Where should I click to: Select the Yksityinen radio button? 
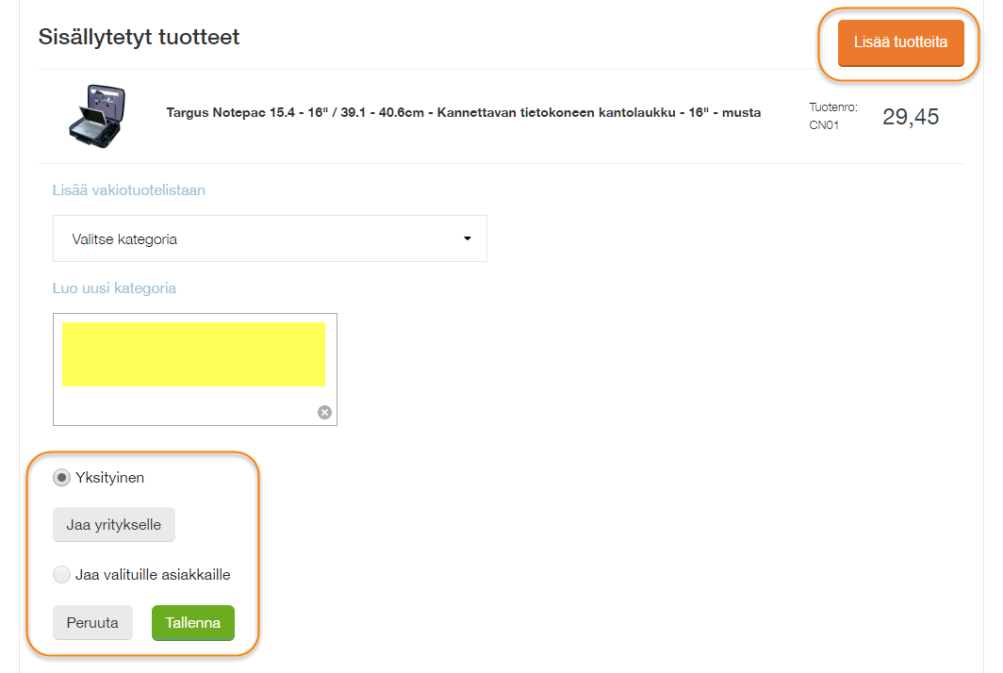tap(62, 478)
